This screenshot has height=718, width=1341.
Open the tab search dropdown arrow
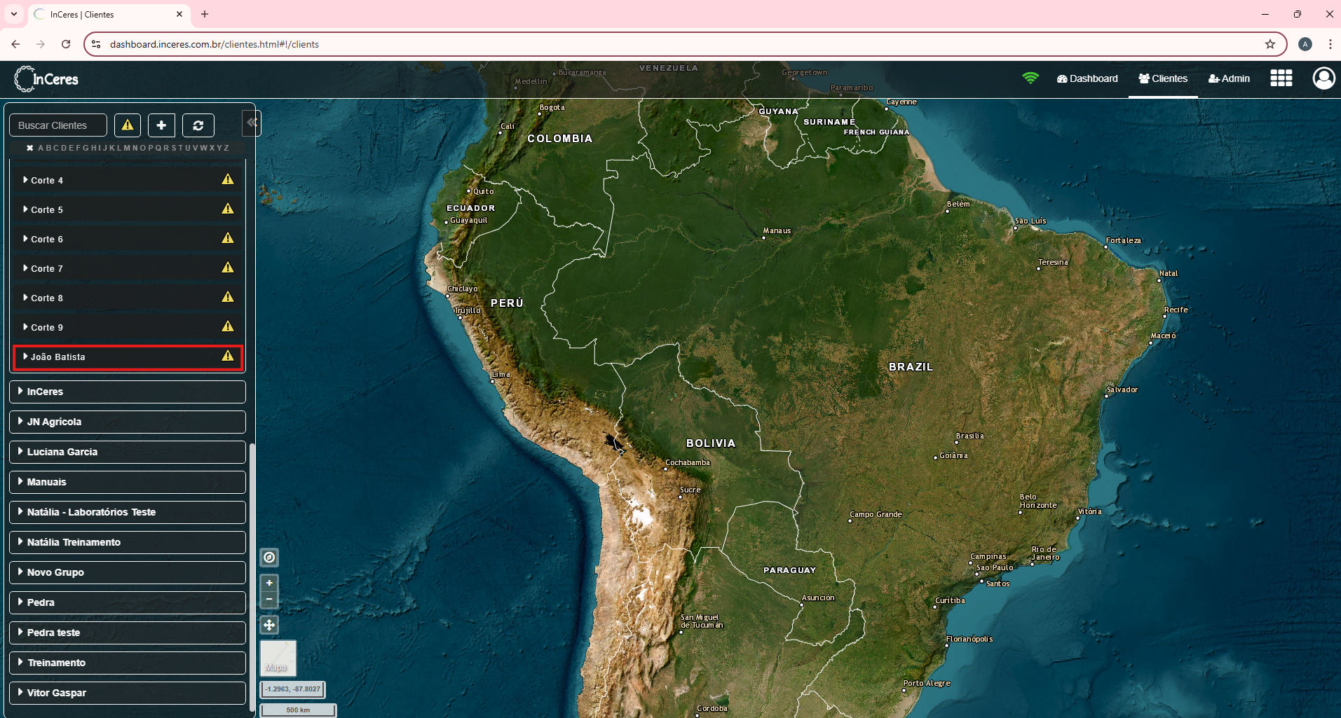coord(14,14)
